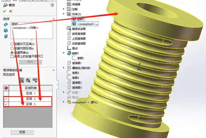Screen dimensions: 206x138
Task: Click the 右视基准面 plane icon
Action: [69, 43]
